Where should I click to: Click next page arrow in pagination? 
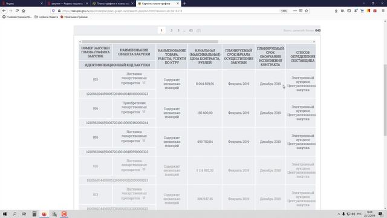pyautogui.click(x=198, y=30)
